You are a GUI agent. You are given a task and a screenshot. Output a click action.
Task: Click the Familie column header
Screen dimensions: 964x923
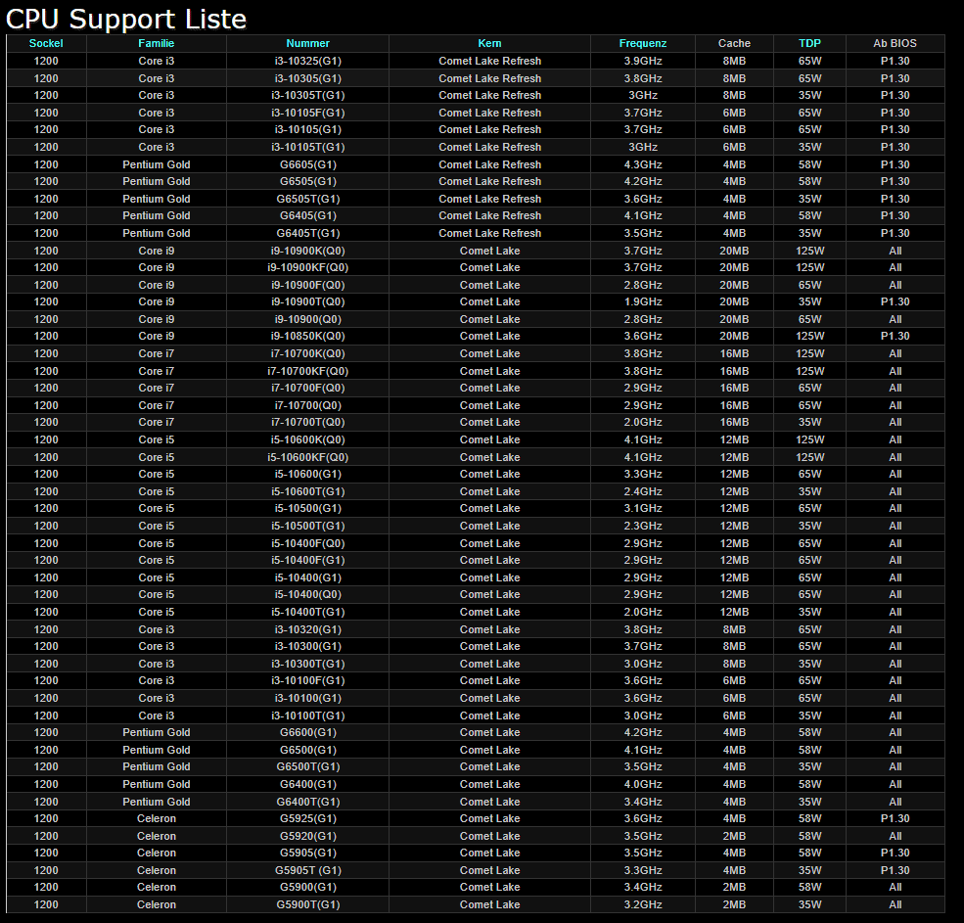point(157,43)
